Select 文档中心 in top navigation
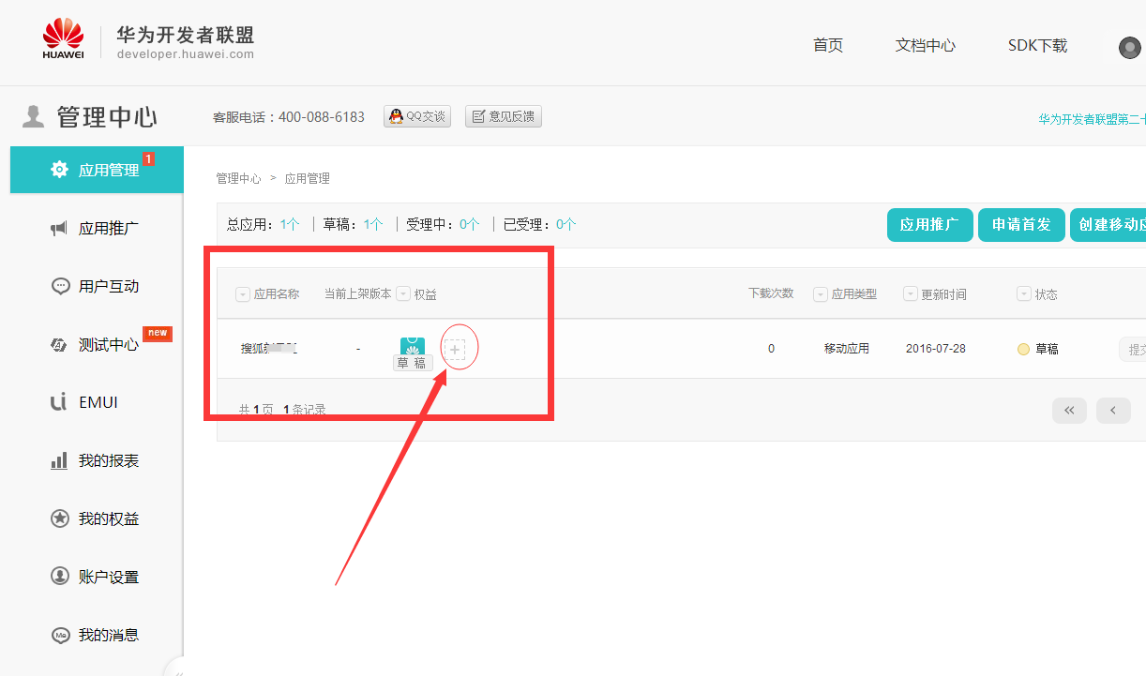The height and width of the screenshot is (676, 1146). click(x=925, y=45)
